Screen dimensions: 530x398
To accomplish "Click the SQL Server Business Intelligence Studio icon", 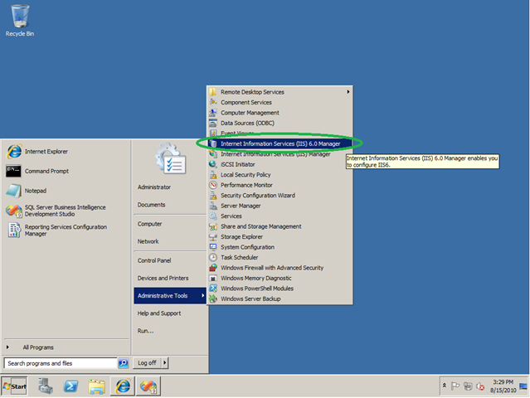I will 14,211.
